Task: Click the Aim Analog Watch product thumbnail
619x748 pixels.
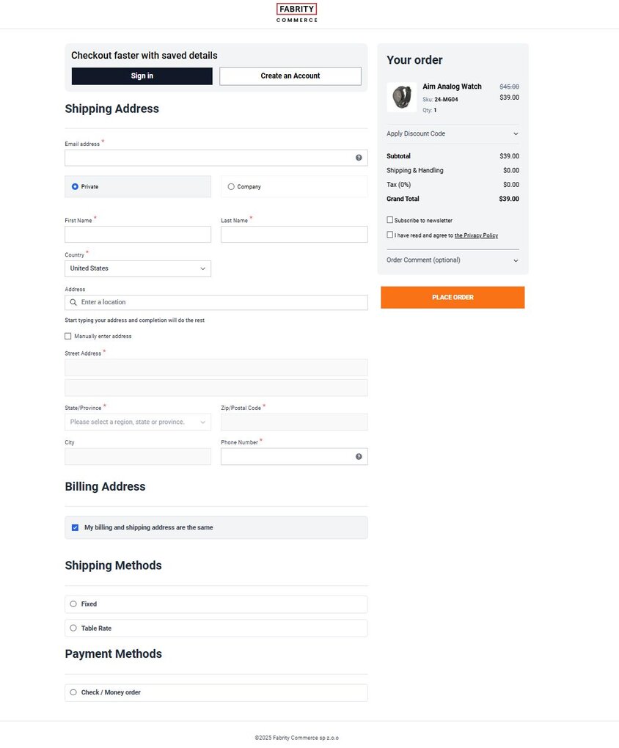Action: tap(402, 96)
